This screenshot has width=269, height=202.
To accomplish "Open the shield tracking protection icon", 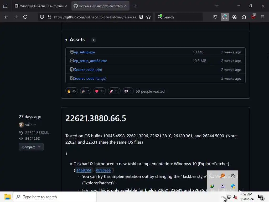I will pos(42,17).
